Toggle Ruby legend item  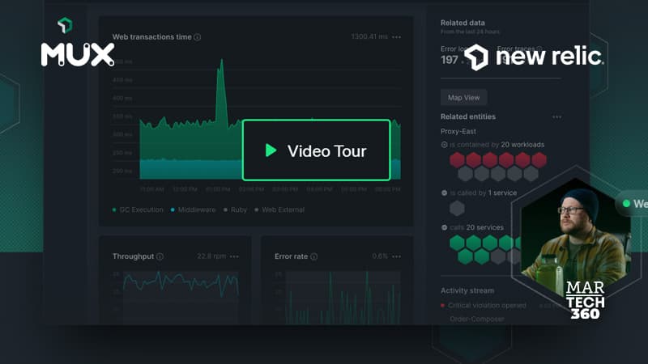pos(235,210)
